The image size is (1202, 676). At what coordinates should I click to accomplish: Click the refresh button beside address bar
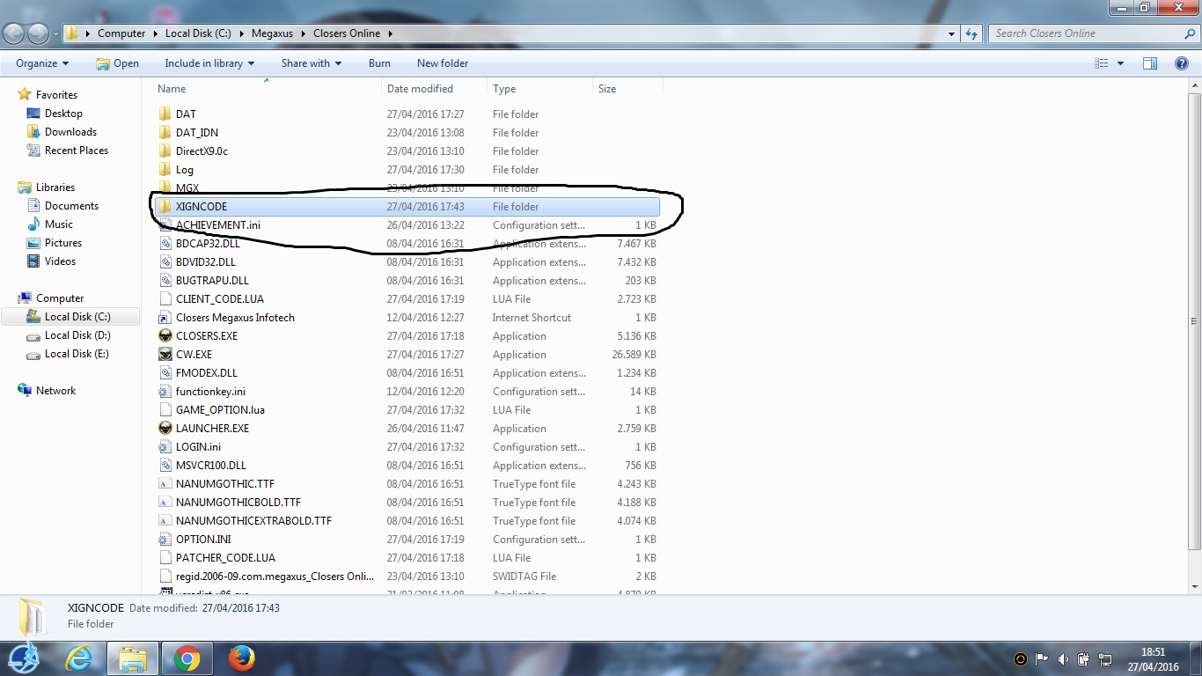[x=971, y=33]
